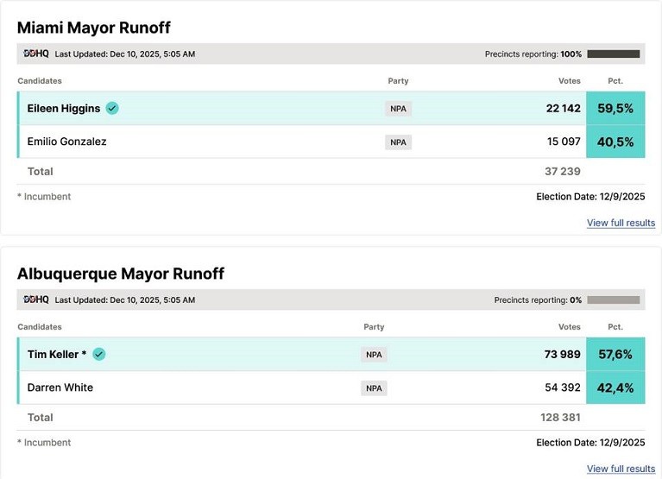662x479 pixels.
Task: Click the DDHQ logo in Miami panel
Action: 36,54
